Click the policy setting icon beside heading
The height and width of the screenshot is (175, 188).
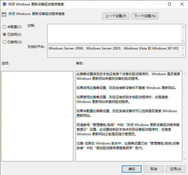(x=4, y=14)
